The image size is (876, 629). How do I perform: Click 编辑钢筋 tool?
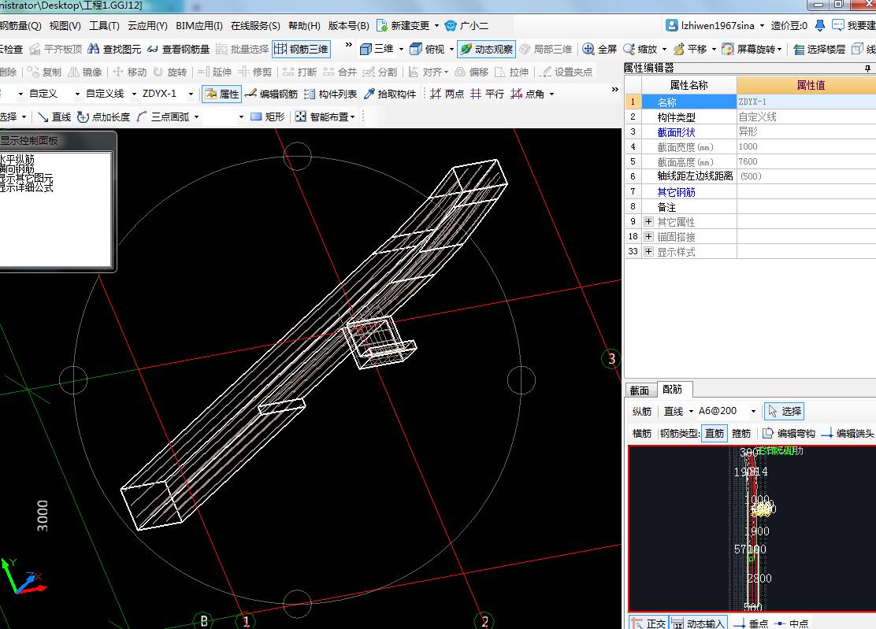(272, 94)
